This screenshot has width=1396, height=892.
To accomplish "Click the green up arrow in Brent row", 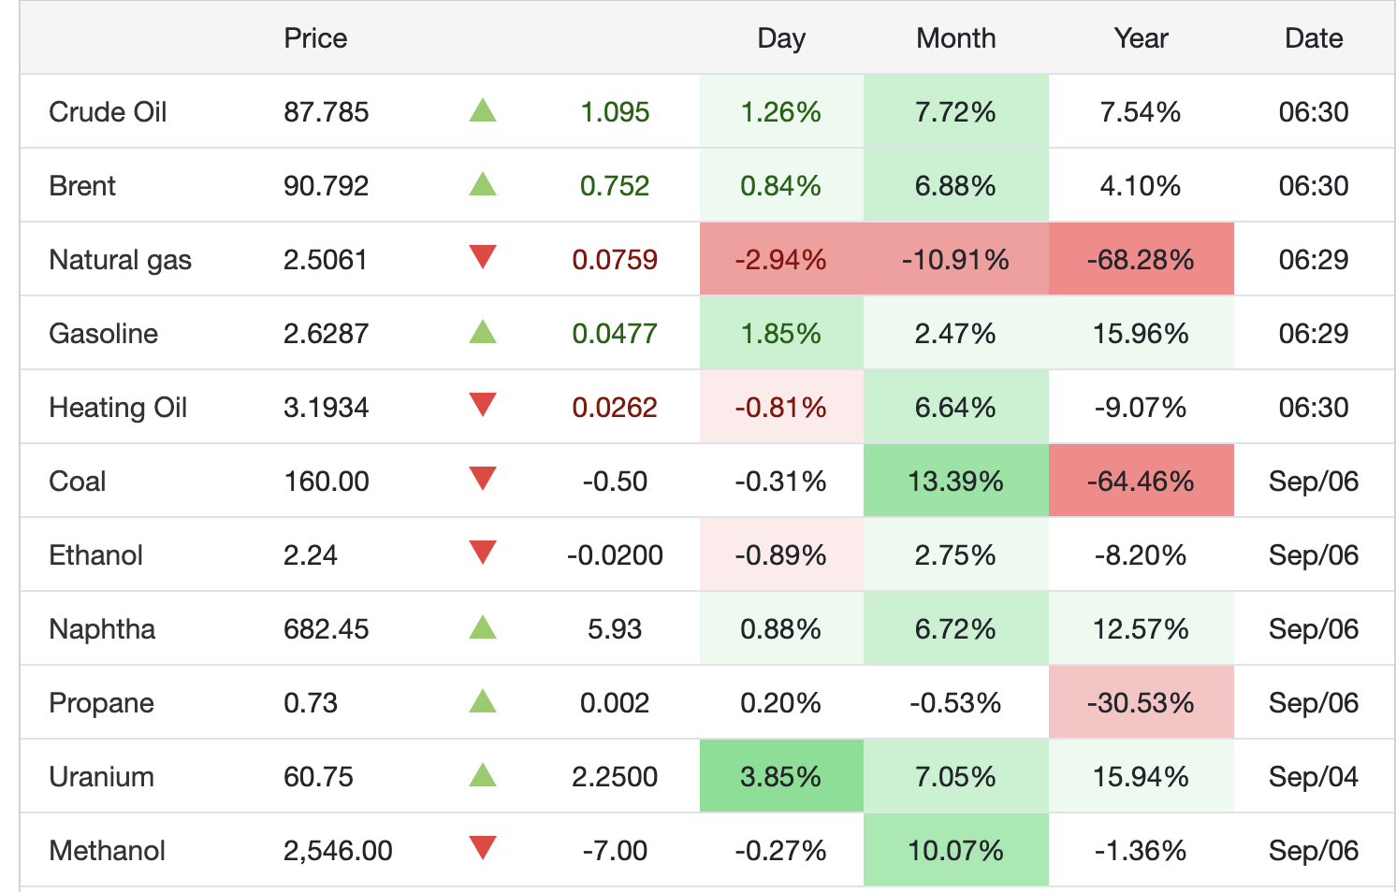I will [483, 184].
